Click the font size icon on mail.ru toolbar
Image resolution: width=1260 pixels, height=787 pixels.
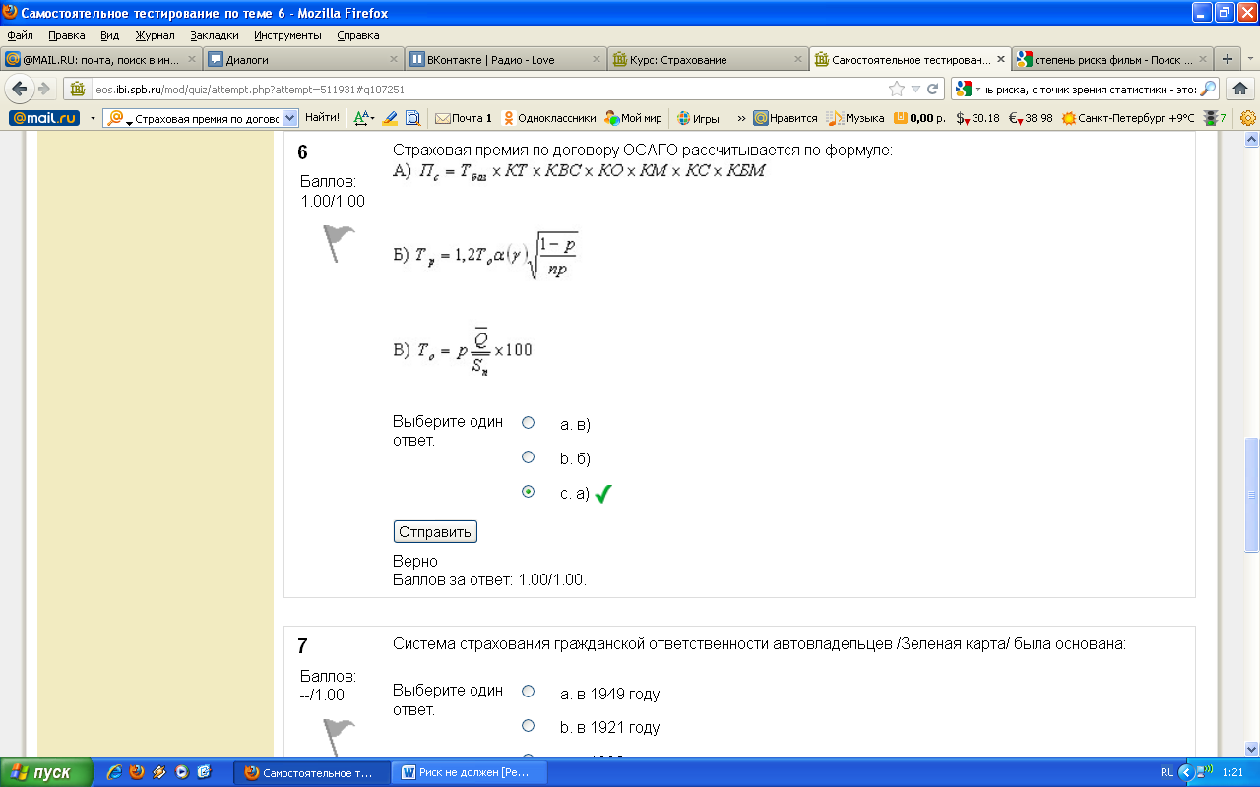point(363,118)
